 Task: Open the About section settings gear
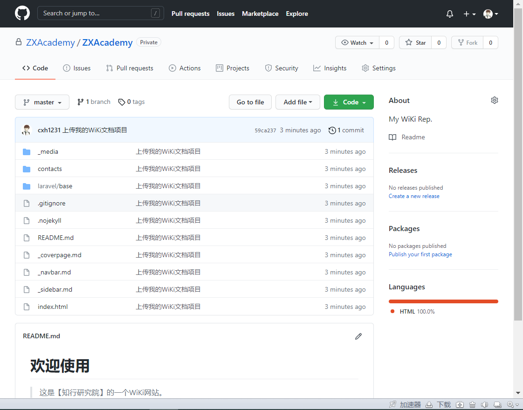[494, 100]
